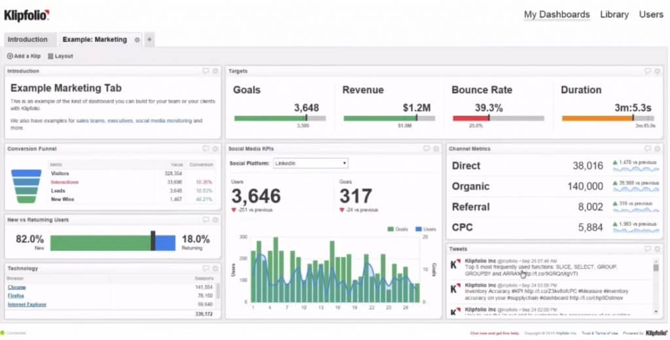Switch to the Introduction tab
Screen dimensions: 670x340
[x=28, y=40]
